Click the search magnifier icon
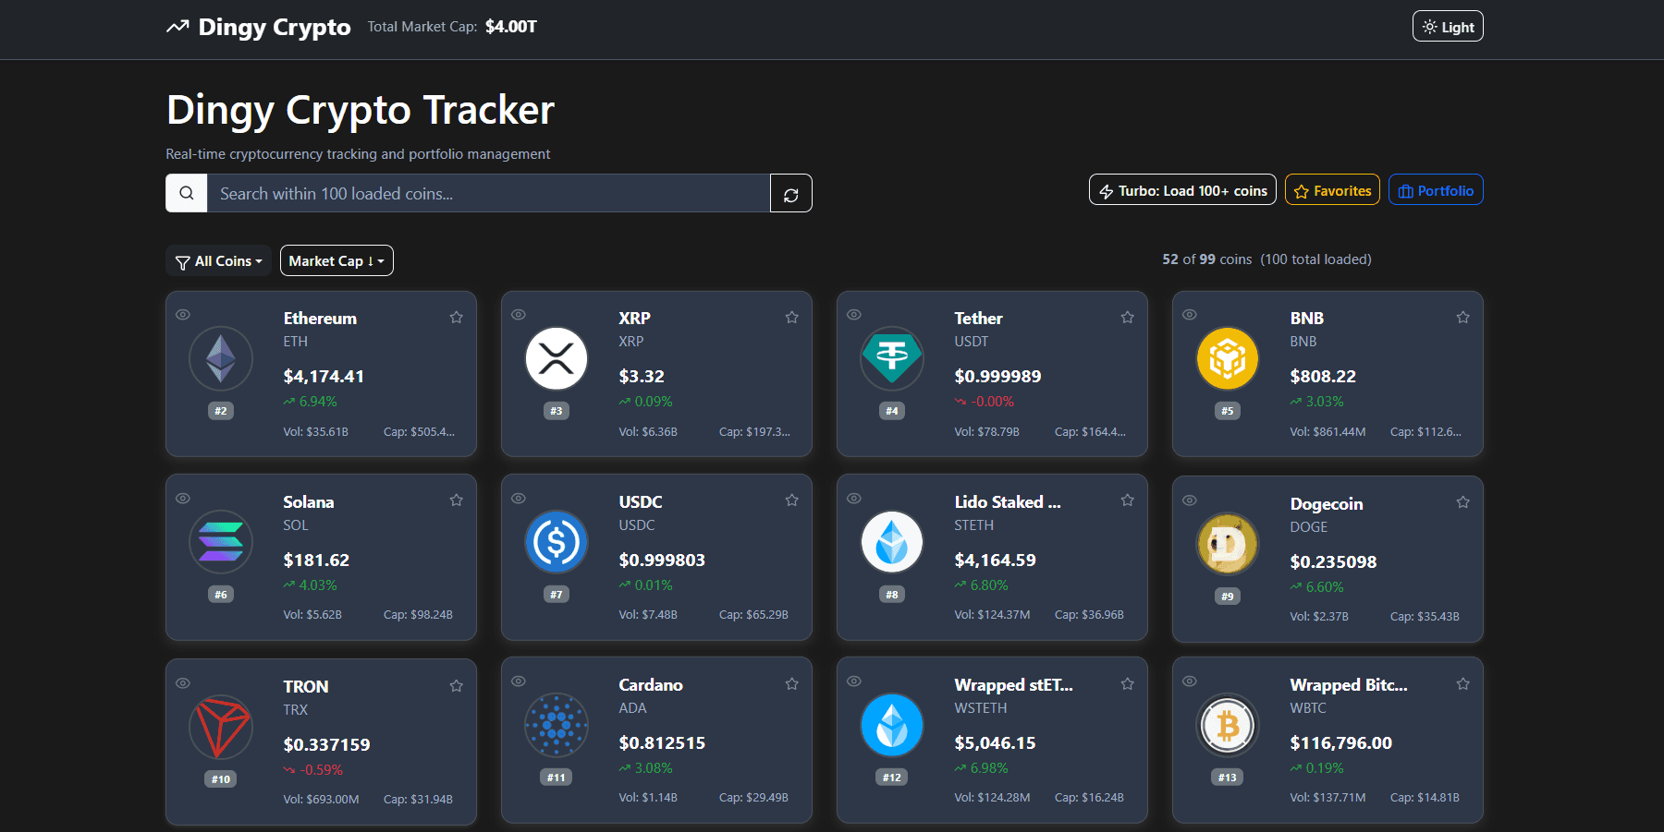Viewport: 1664px width, 832px height. [187, 193]
